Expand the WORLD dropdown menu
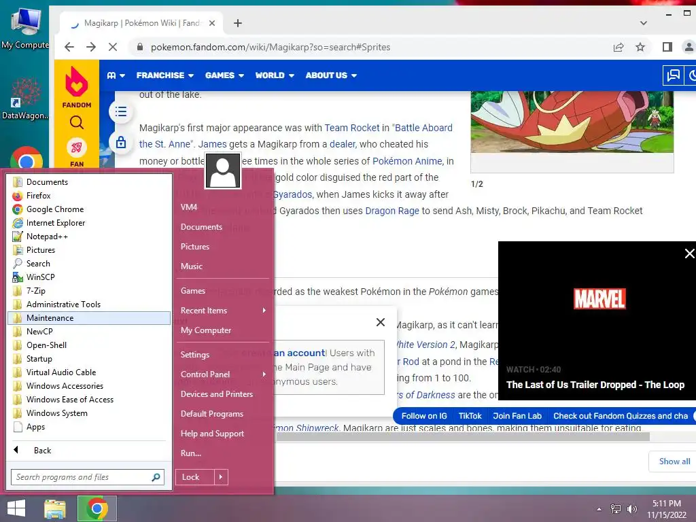The image size is (696, 522). [275, 75]
